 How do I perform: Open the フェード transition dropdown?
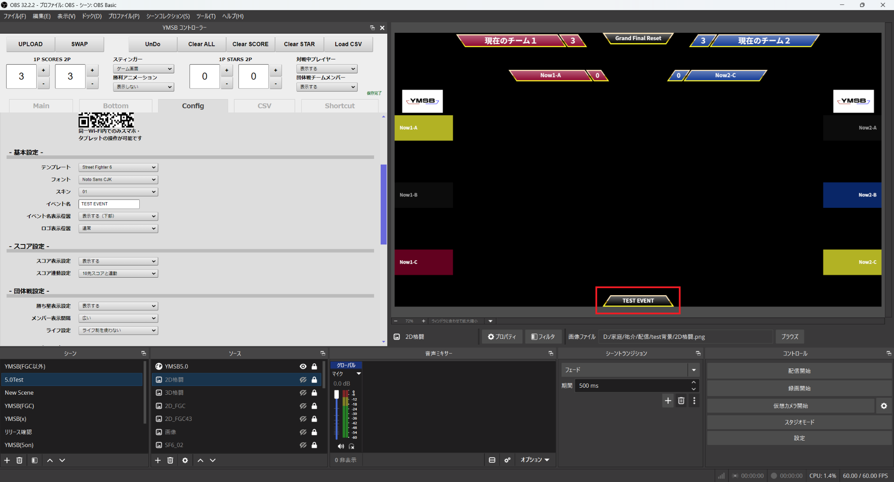[x=630, y=370]
